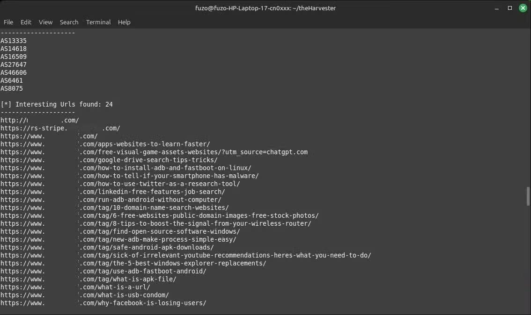Viewport: 531px width, 315px height.
Task: Click the free-visual-game-assets-websites URL
Action: point(154,152)
